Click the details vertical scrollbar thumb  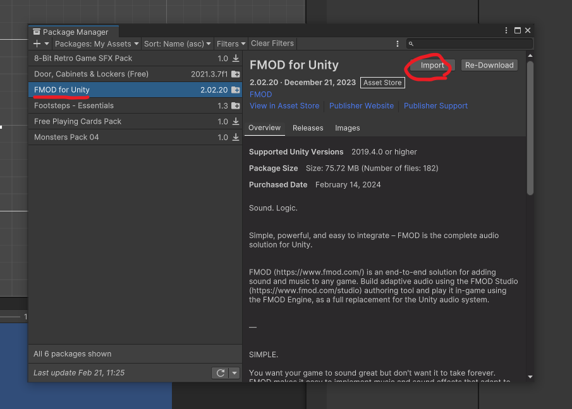(530, 128)
